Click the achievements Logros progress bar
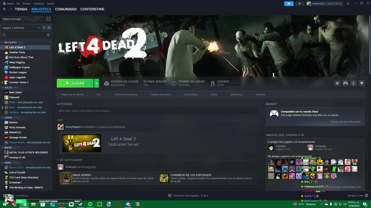The height and width of the screenshot is (208, 371). (233, 85)
